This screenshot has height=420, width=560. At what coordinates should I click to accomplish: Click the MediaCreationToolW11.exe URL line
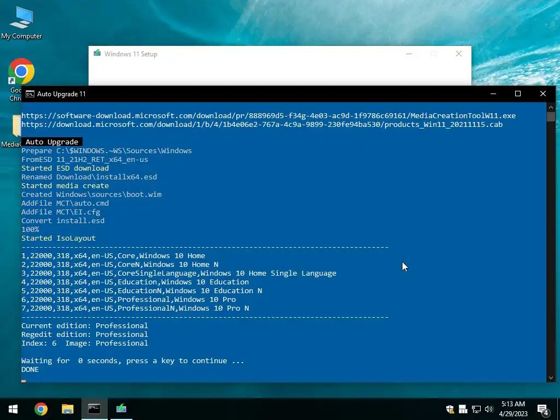coord(268,115)
